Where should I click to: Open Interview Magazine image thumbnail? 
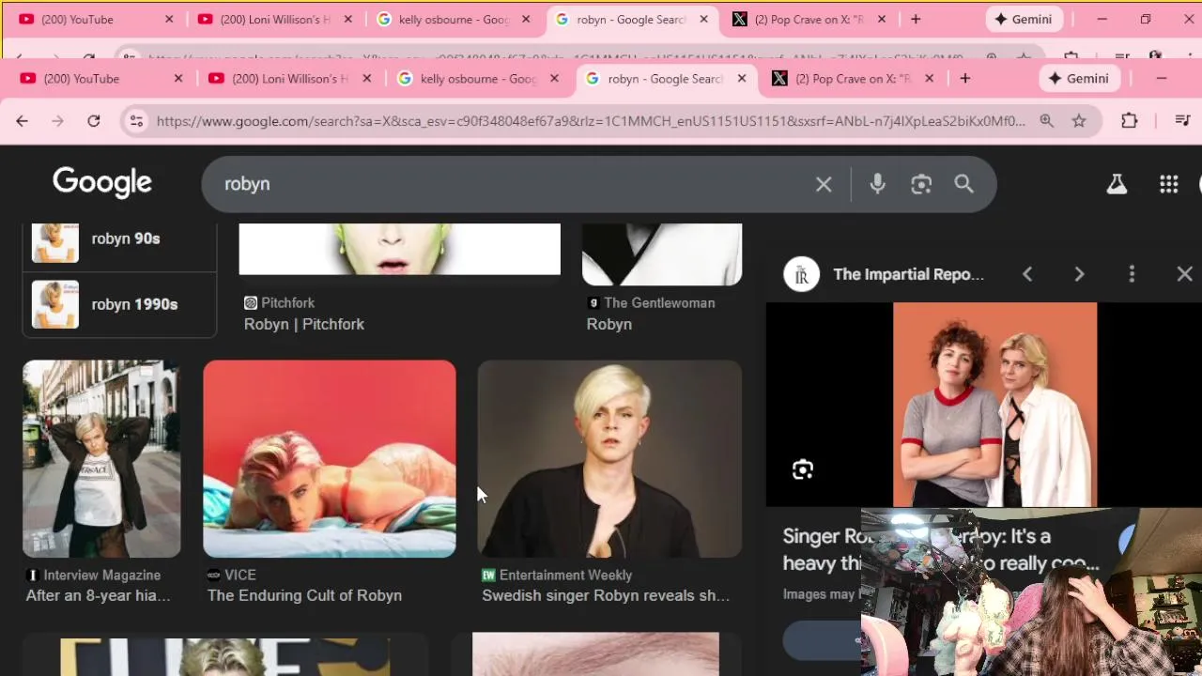(x=101, y=459)
